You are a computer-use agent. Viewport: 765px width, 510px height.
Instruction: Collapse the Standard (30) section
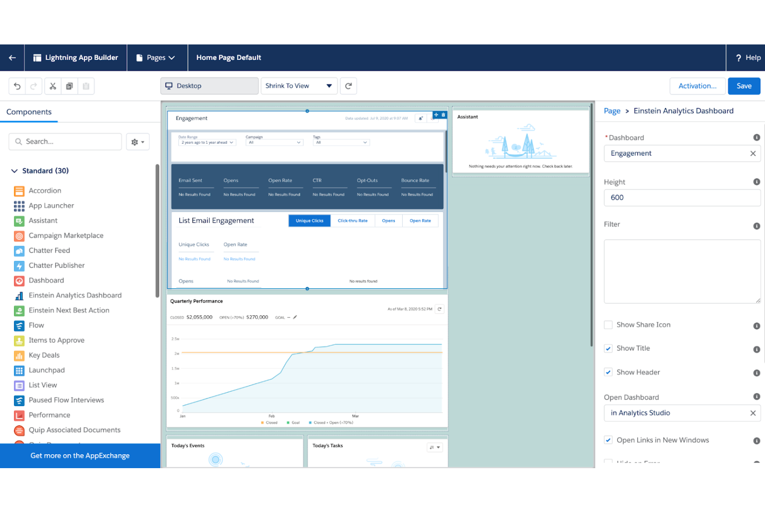pyautogui.click(x=14, y=171)
